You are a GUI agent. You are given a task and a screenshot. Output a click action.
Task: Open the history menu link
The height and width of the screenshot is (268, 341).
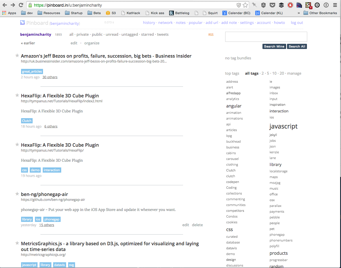pos(149,22)
